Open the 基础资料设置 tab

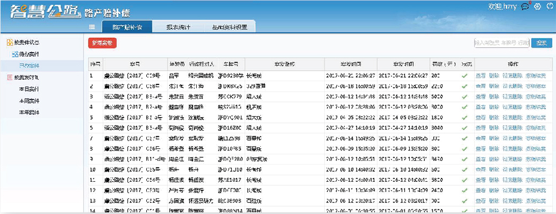230,27
